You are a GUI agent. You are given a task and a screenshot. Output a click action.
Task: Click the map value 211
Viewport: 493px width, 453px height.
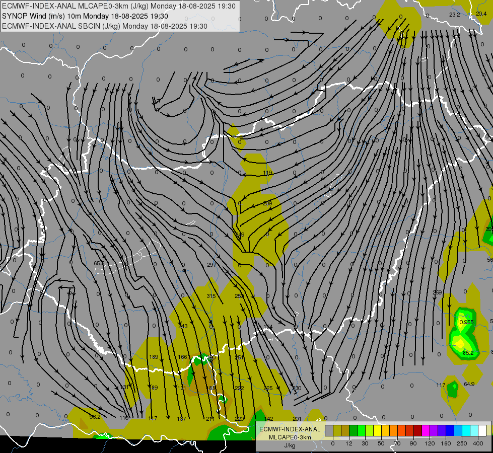click(210, 418)
